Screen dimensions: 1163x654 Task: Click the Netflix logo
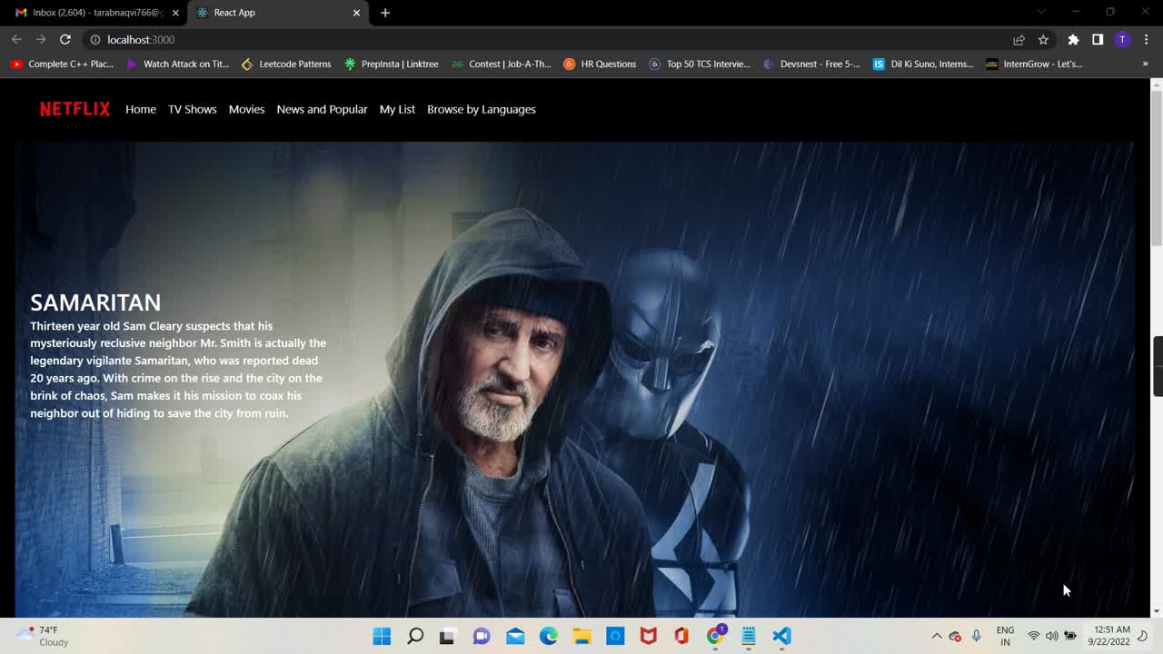tap(75, 109)
